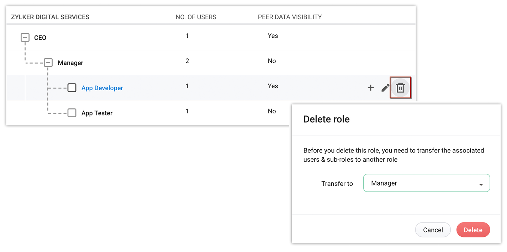This screenshot has height=252, width=507.
Task: Click the trash icon for App Developer
Action: tap(400, 87)
